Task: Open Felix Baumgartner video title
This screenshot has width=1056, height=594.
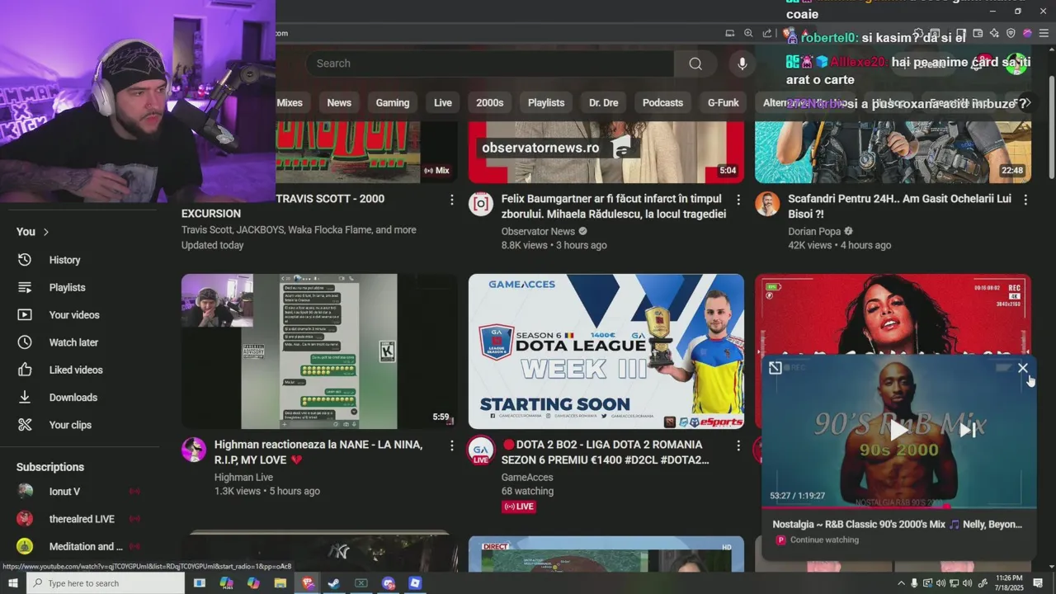Action: click(x=614, y=206)
